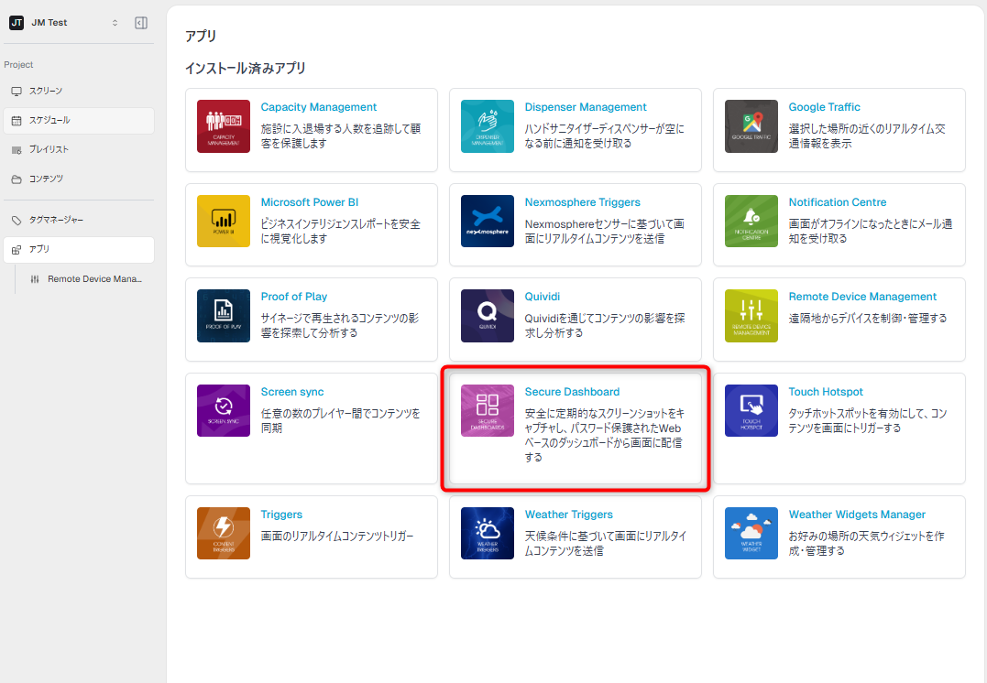Click description 画面のリアルタイムコンテンツトリガー

pos(337,536)
